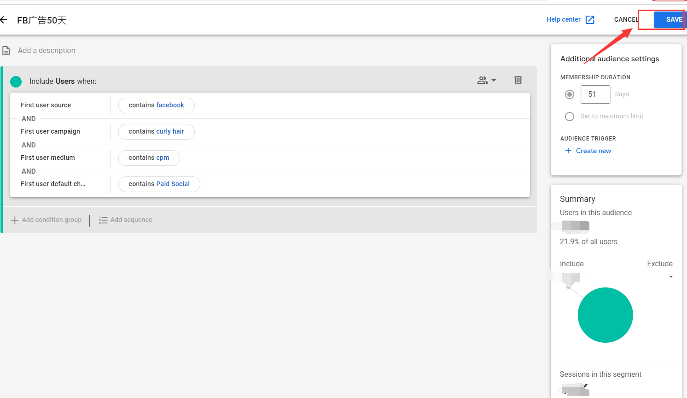This screenshot has width=687, height=398.
Task: Select the custom membership duration radio button
Action: coord(569,94)
